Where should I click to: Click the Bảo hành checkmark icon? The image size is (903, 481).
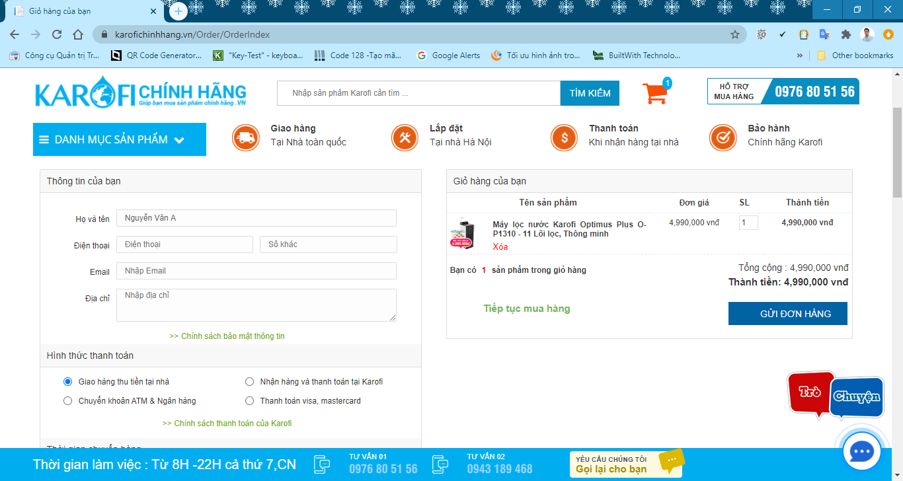(x=723, y=137)
